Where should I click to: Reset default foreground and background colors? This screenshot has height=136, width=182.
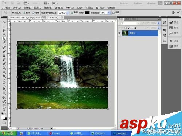click(3, 114)
